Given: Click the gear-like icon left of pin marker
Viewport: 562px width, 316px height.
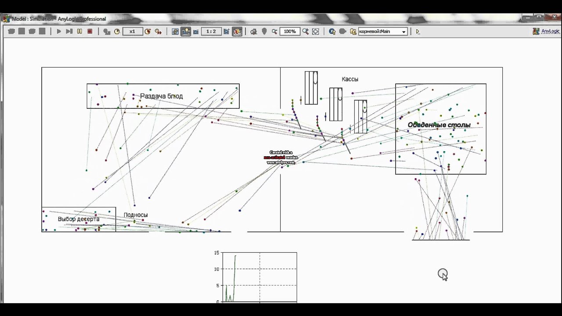Looking at the screenshot, I should coord(254,32).
